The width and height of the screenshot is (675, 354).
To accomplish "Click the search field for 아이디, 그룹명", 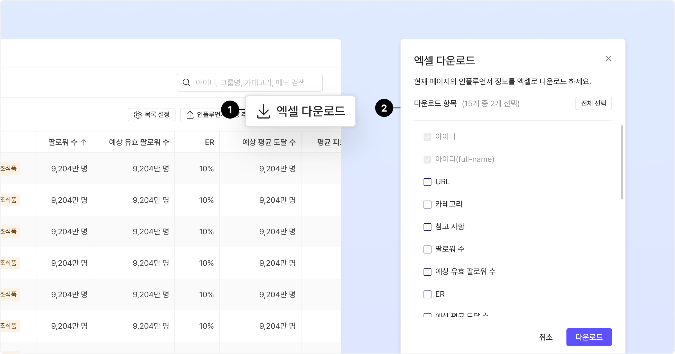I will (250, 83).
